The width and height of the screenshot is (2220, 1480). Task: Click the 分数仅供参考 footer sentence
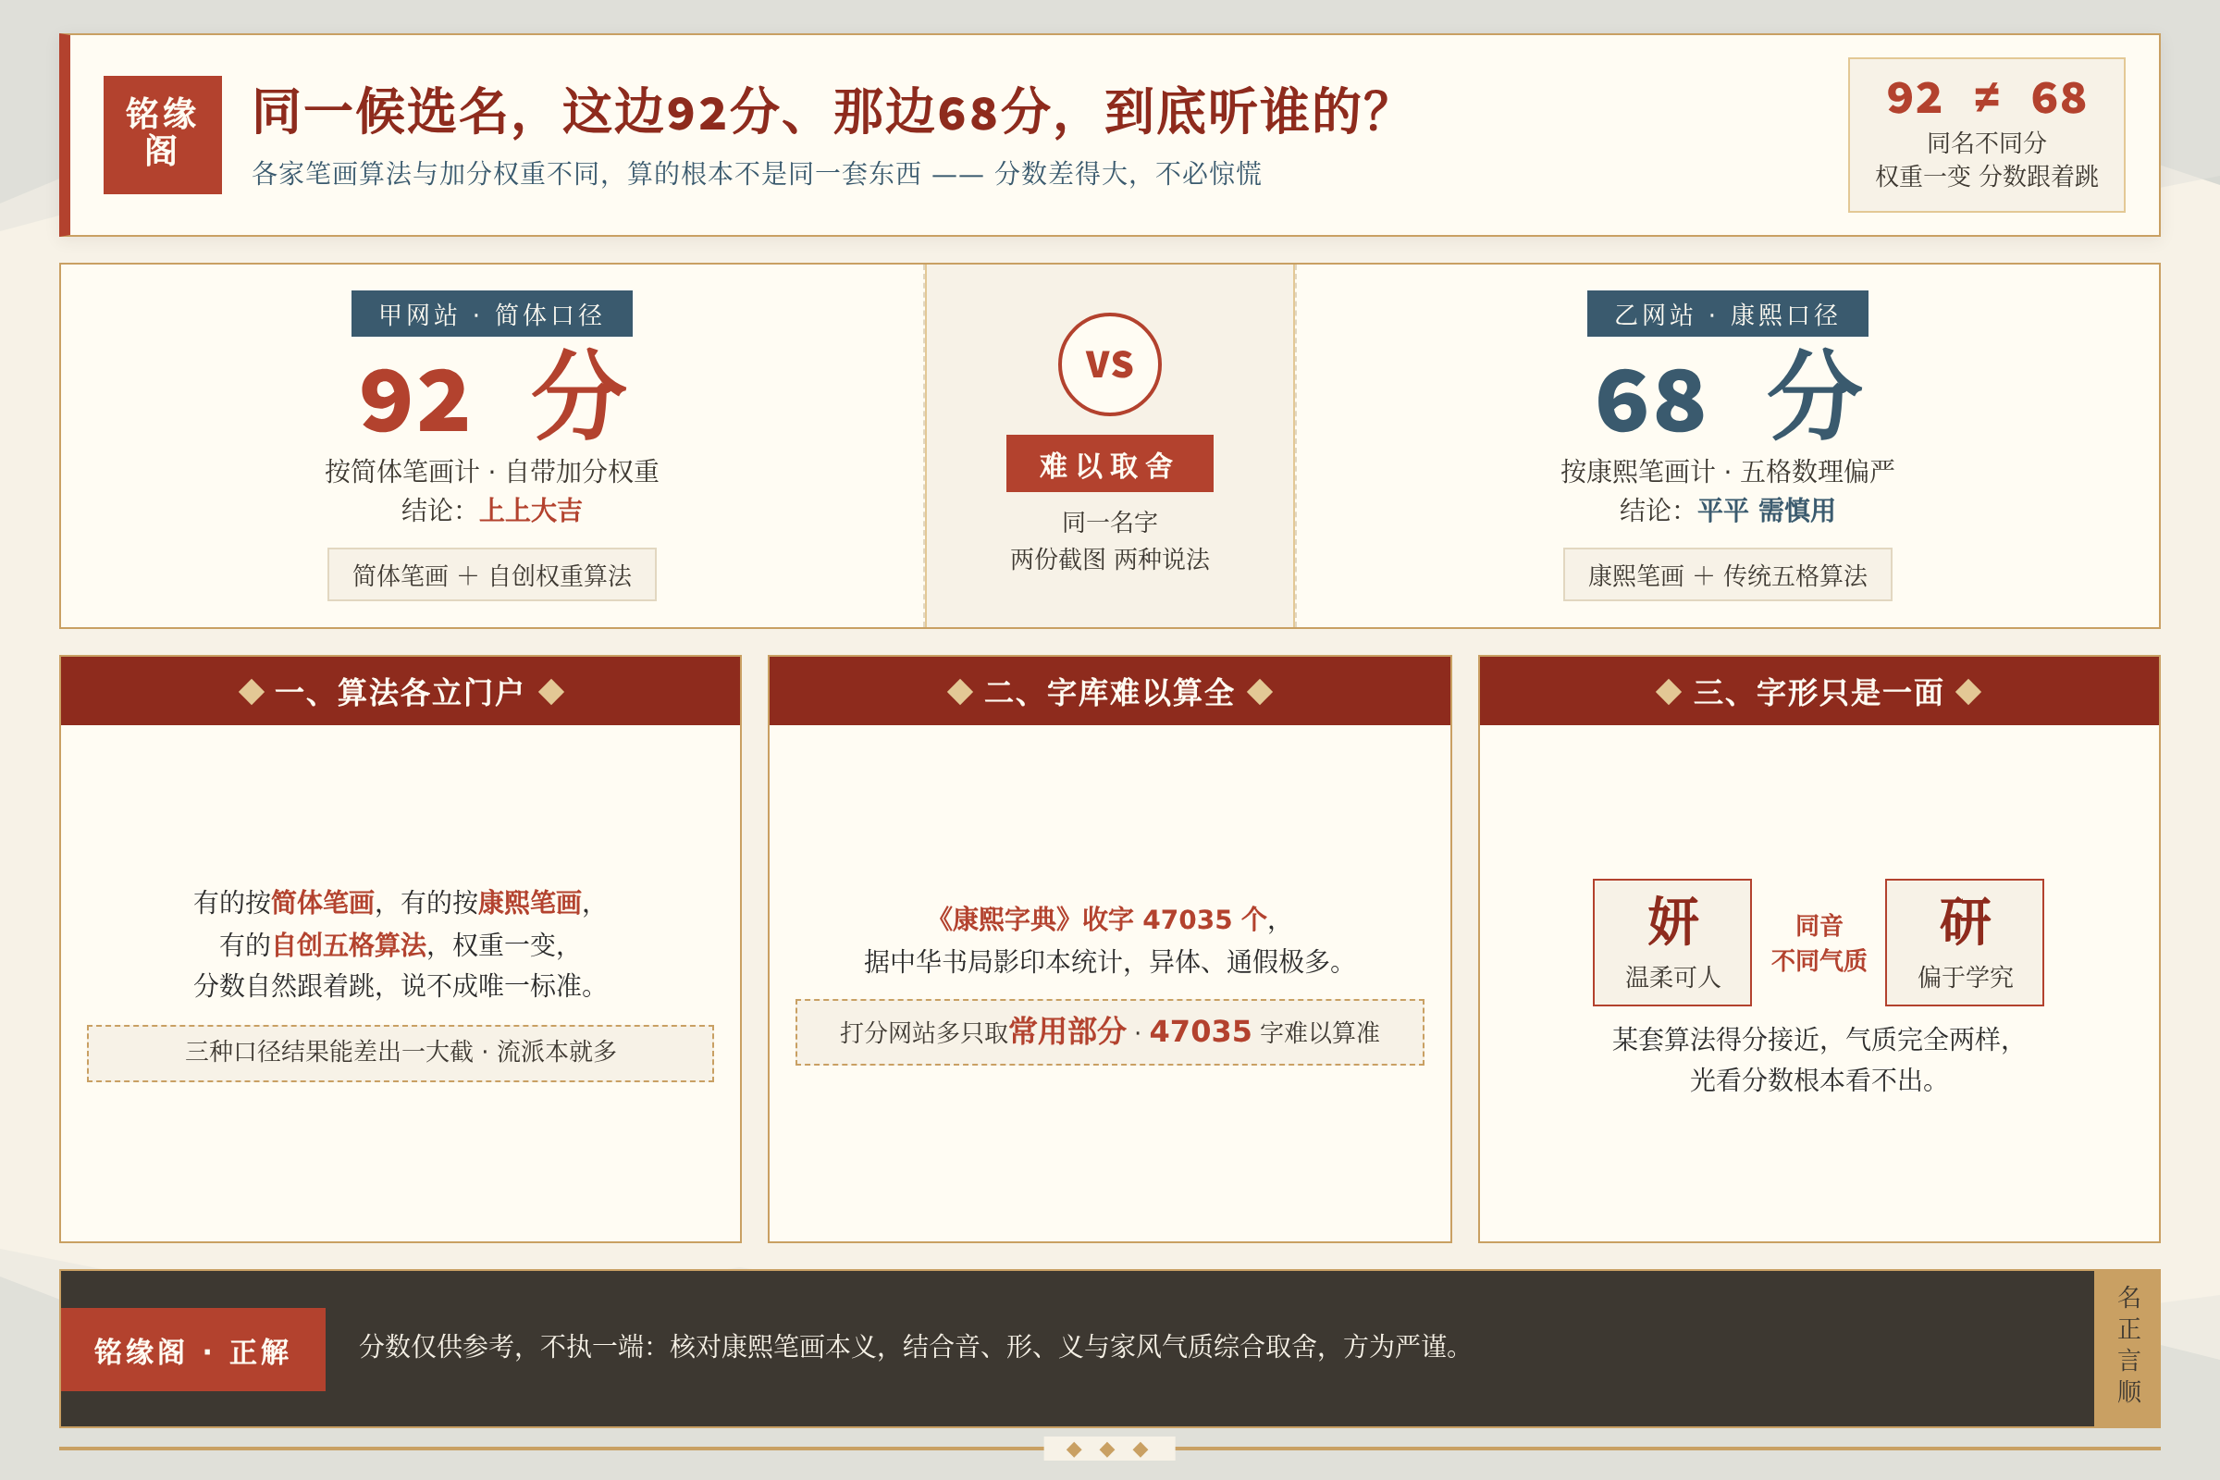pyautogui.click(x=911, y=1346)
